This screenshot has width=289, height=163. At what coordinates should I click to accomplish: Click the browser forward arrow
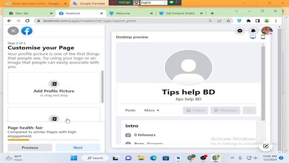coord(18,21)
